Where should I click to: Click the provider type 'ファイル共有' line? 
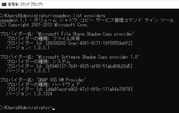pos(43,38)
